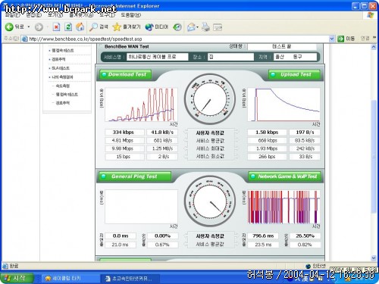Click the Start (시작) button on taskbar
This screenshot has height=284, width=379.
[x=17, y=278]
